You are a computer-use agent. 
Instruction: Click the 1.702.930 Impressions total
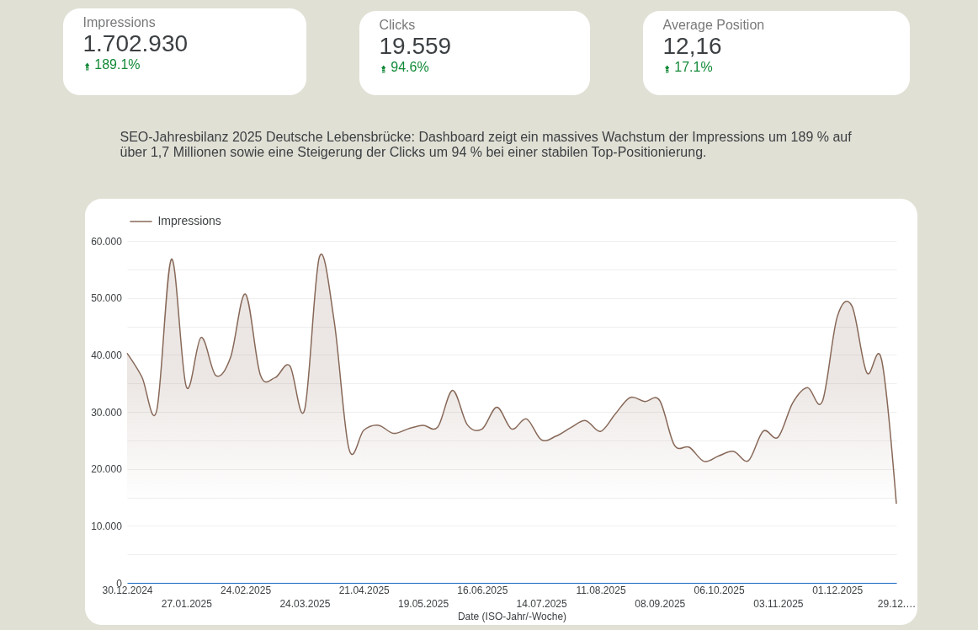[x=135, y=44]
